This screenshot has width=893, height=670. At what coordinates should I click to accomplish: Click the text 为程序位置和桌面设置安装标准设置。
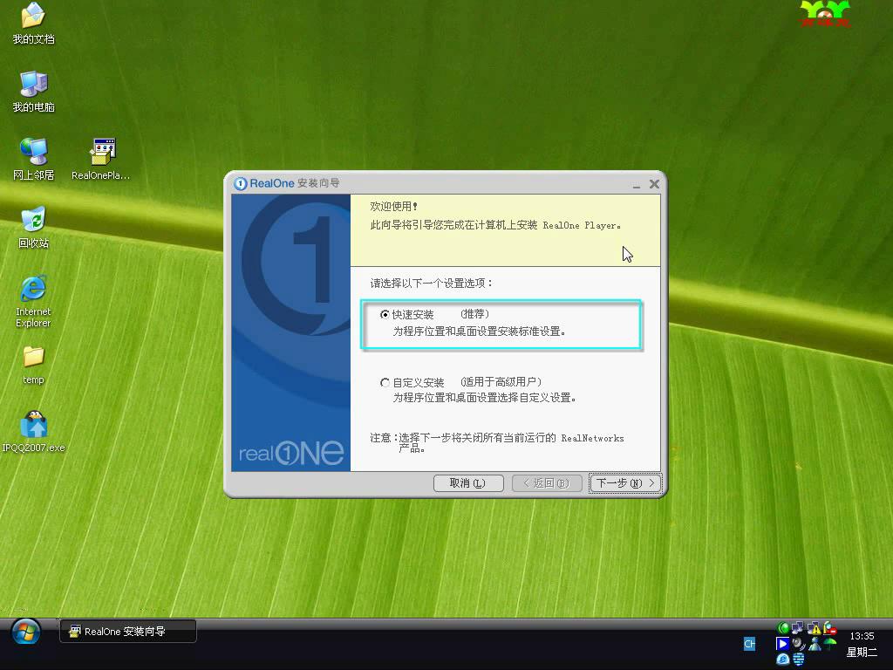pos(479,331)
